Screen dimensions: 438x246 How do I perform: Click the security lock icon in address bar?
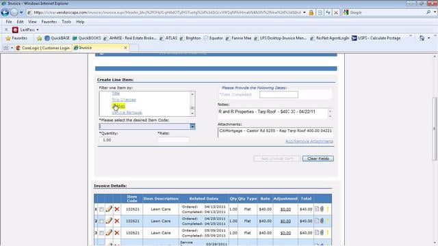(311, 12)
